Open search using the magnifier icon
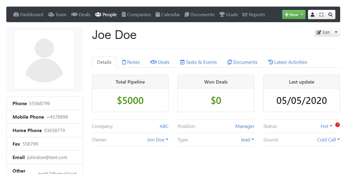This screenshot has height=174, width=348. point(331,14)
